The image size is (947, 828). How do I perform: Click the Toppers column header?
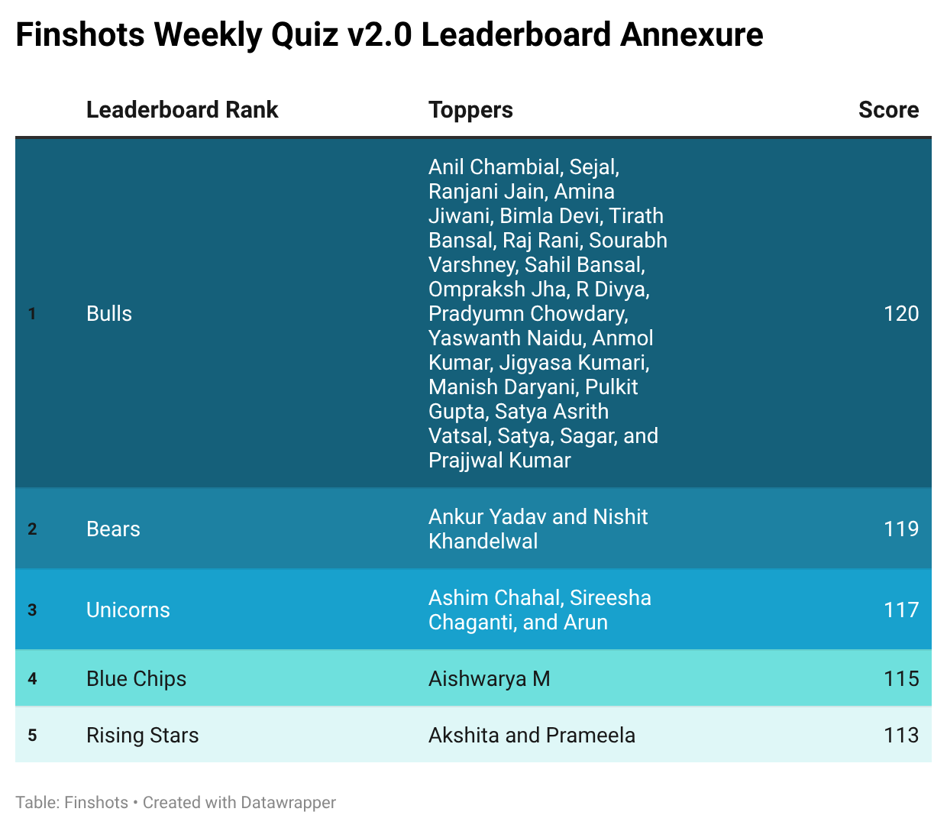click(x=470, y=110)
